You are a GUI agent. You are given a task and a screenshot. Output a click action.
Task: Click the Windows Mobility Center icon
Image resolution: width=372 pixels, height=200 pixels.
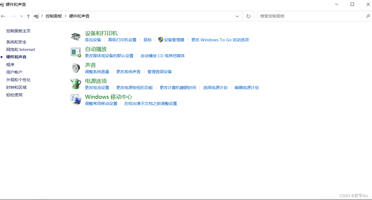pos(76,100)
